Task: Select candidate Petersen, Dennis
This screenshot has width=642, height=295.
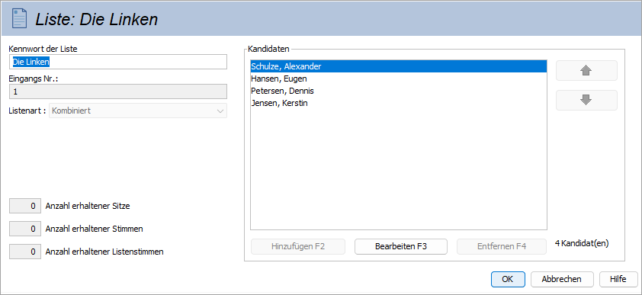Action: coord(399,91)
